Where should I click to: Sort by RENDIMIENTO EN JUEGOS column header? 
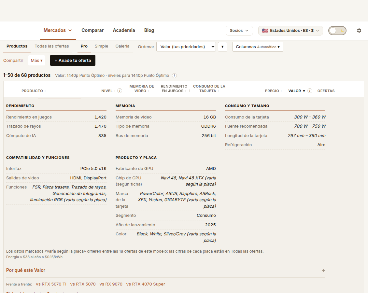174,89
